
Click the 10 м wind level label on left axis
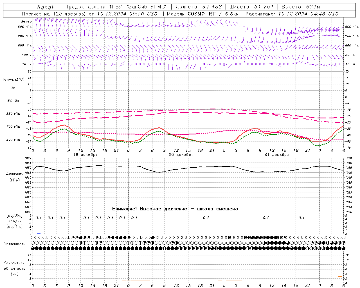tap(27, 64)
